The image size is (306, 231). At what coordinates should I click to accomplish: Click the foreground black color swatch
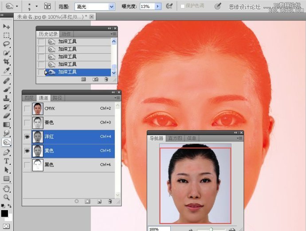pos(4,214)
